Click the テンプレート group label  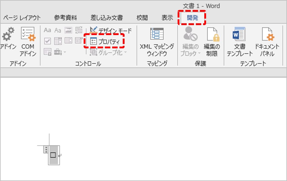click(x=253, y=63)
